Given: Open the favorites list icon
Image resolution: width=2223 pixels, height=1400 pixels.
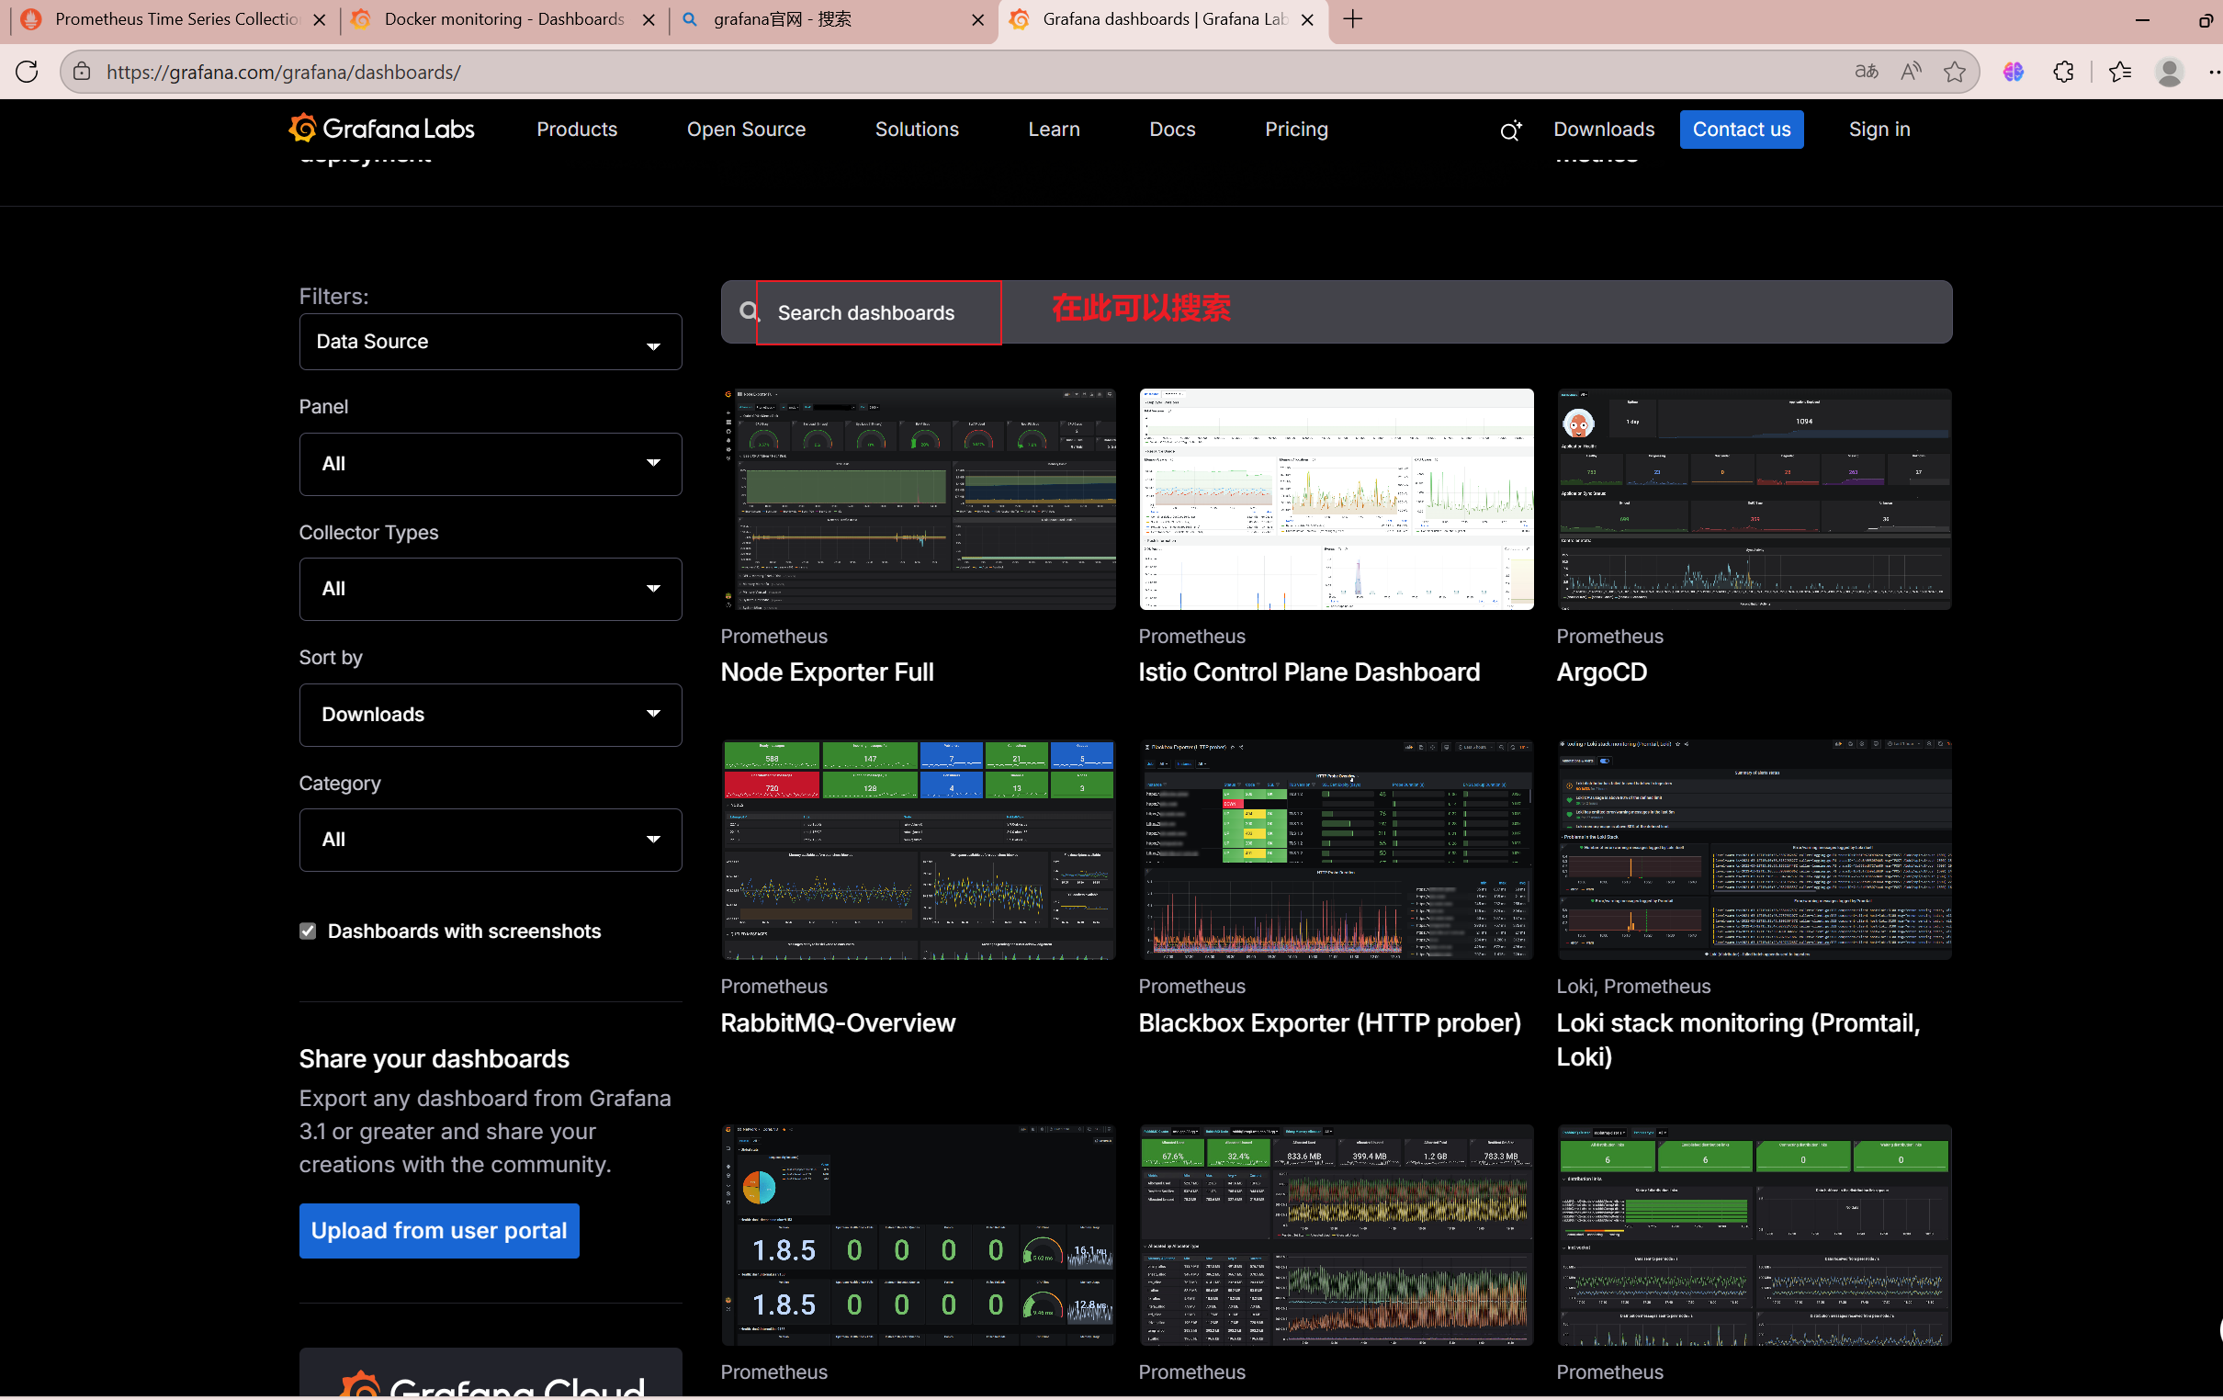Looking at the screenshot, I should pyautogui.click(x=2119, y=71).
